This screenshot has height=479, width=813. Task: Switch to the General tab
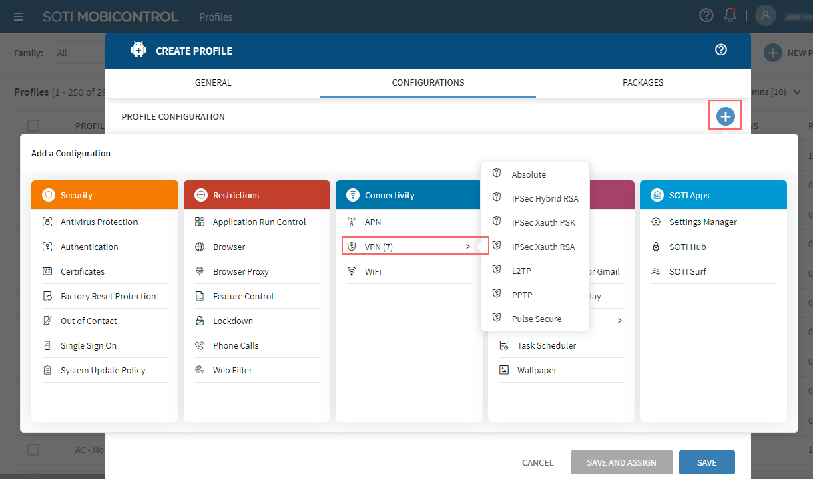(x=213, y=83)
